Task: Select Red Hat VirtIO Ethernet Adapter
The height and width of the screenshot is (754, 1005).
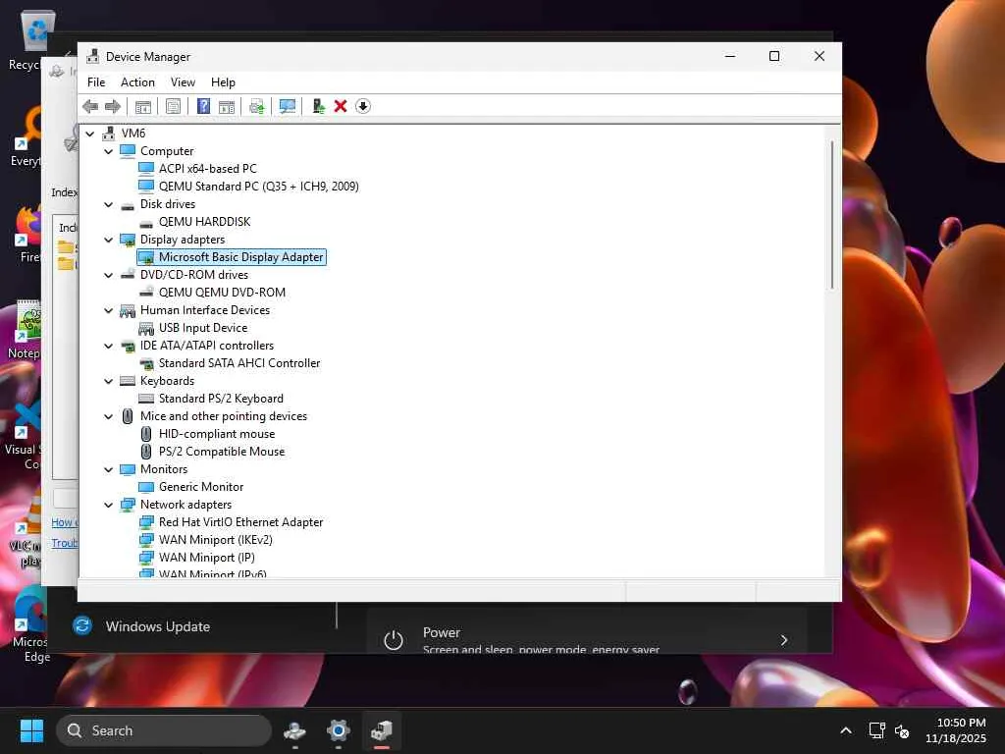Action: coord(241,522)
